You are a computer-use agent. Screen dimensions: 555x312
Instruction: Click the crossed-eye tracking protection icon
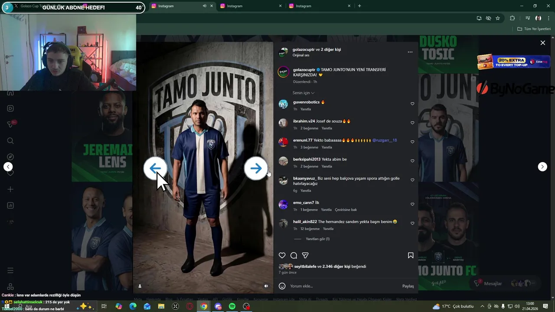(488, 18)
